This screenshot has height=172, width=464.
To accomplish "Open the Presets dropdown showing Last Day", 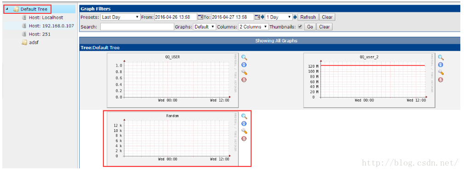I will point(120,17).
